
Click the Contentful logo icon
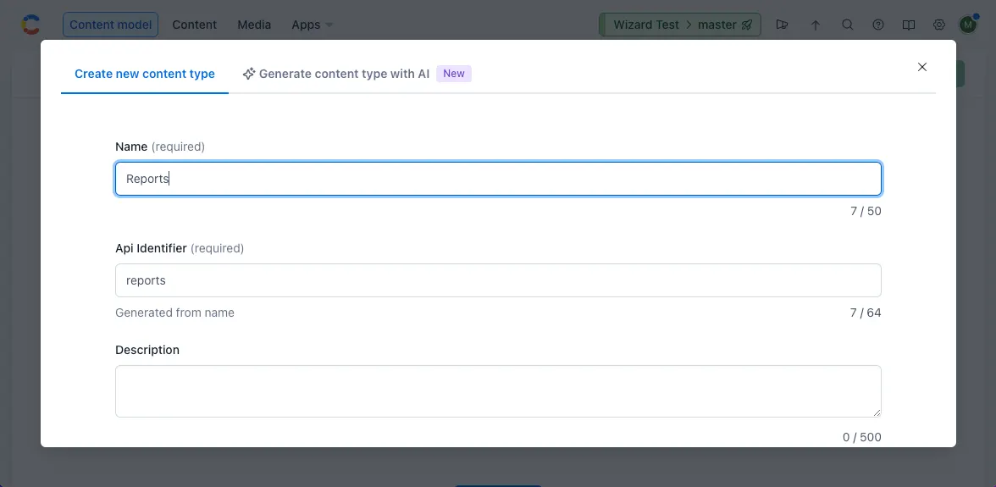(x=30, y=25)
